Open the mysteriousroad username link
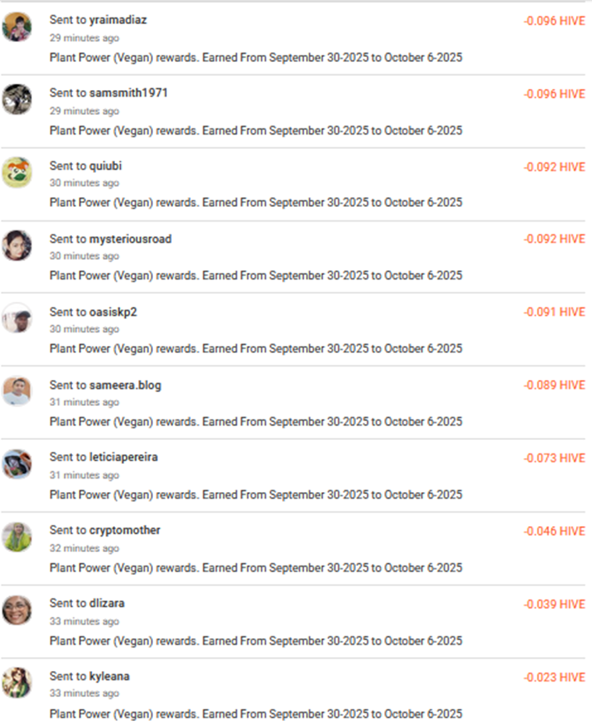This screenshot has height=727, width=592. tap(130, 239)
